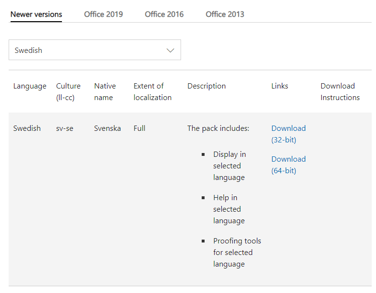Select the Description column header
Viewport: 376px width, 293px height.
[206, 86]
